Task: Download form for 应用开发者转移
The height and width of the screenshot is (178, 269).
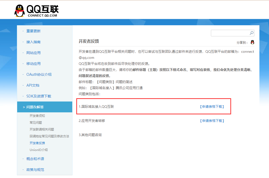Action: pyautogui.click(x=212, y=121)
